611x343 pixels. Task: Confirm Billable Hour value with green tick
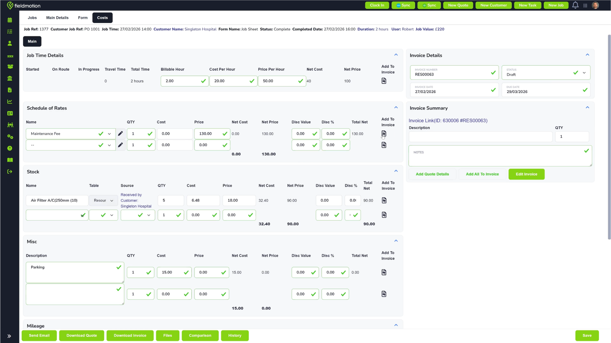point(203,81)
